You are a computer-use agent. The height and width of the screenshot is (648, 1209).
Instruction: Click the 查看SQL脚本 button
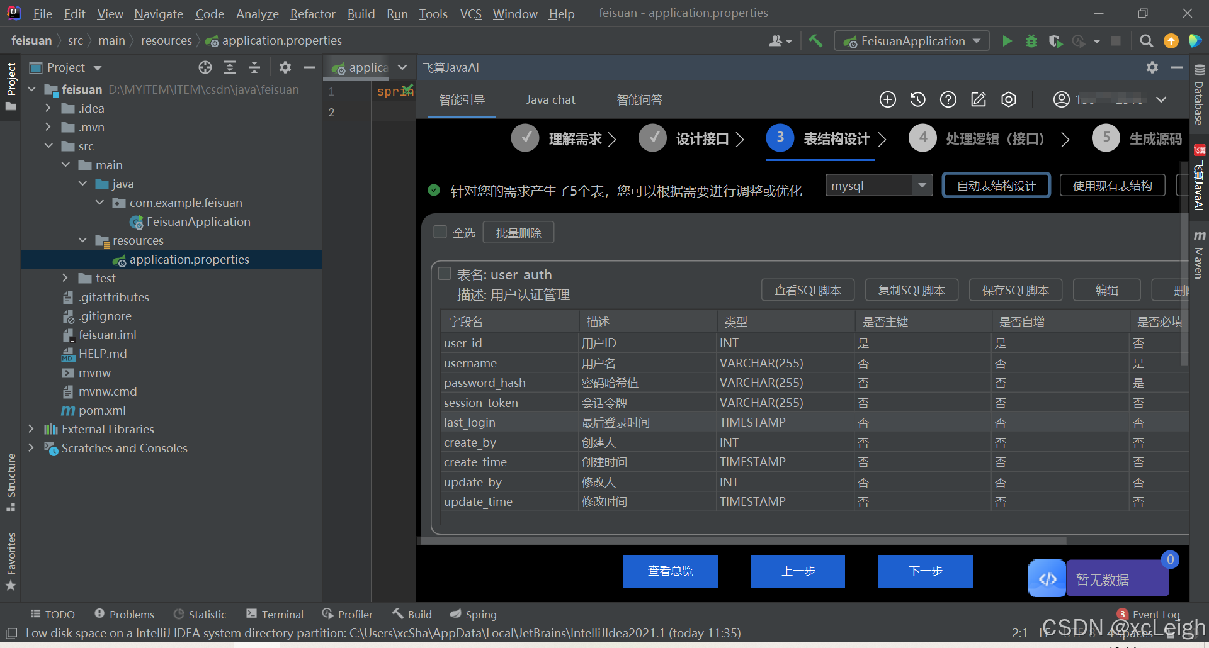pyautogui.click(x=807, y=290)
